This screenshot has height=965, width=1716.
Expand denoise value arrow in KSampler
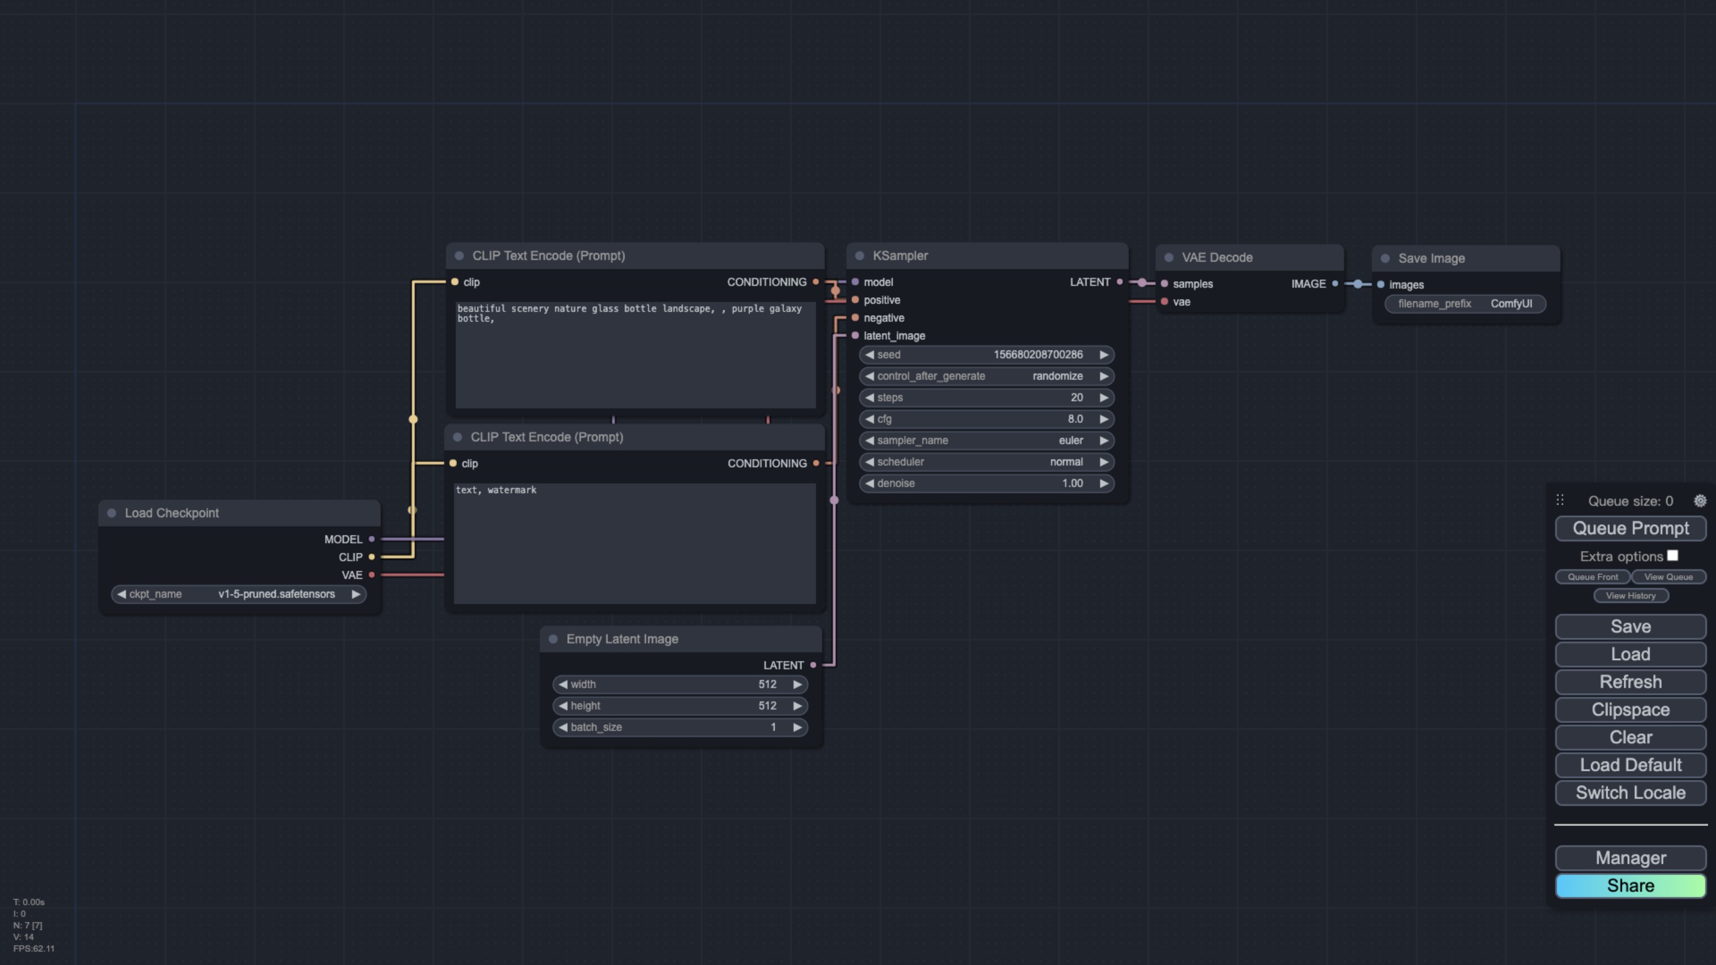tap(1101, 483)
